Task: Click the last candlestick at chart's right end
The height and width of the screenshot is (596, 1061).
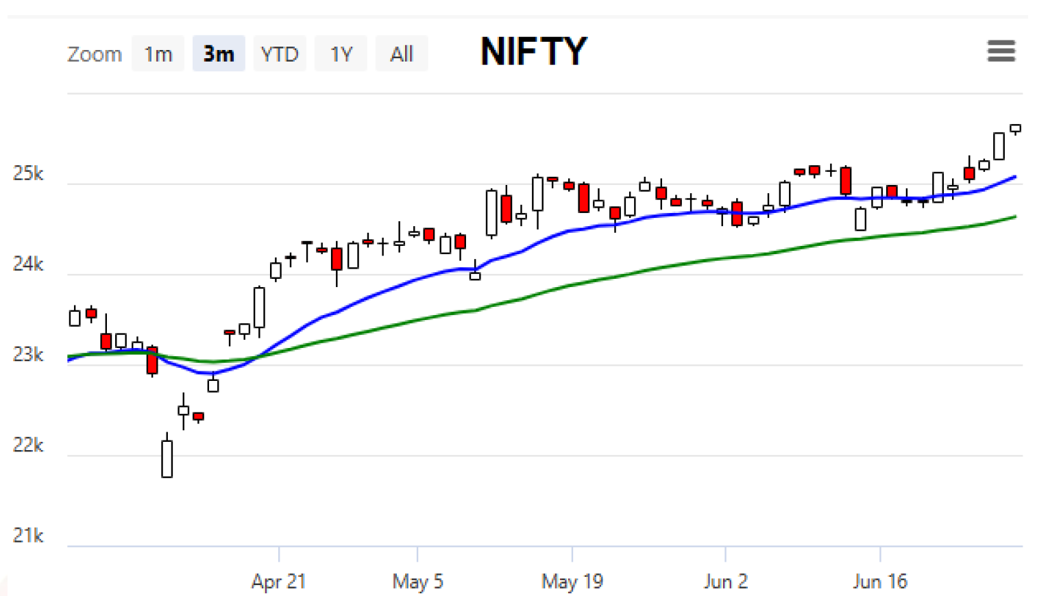Action: click(1016, 129)
